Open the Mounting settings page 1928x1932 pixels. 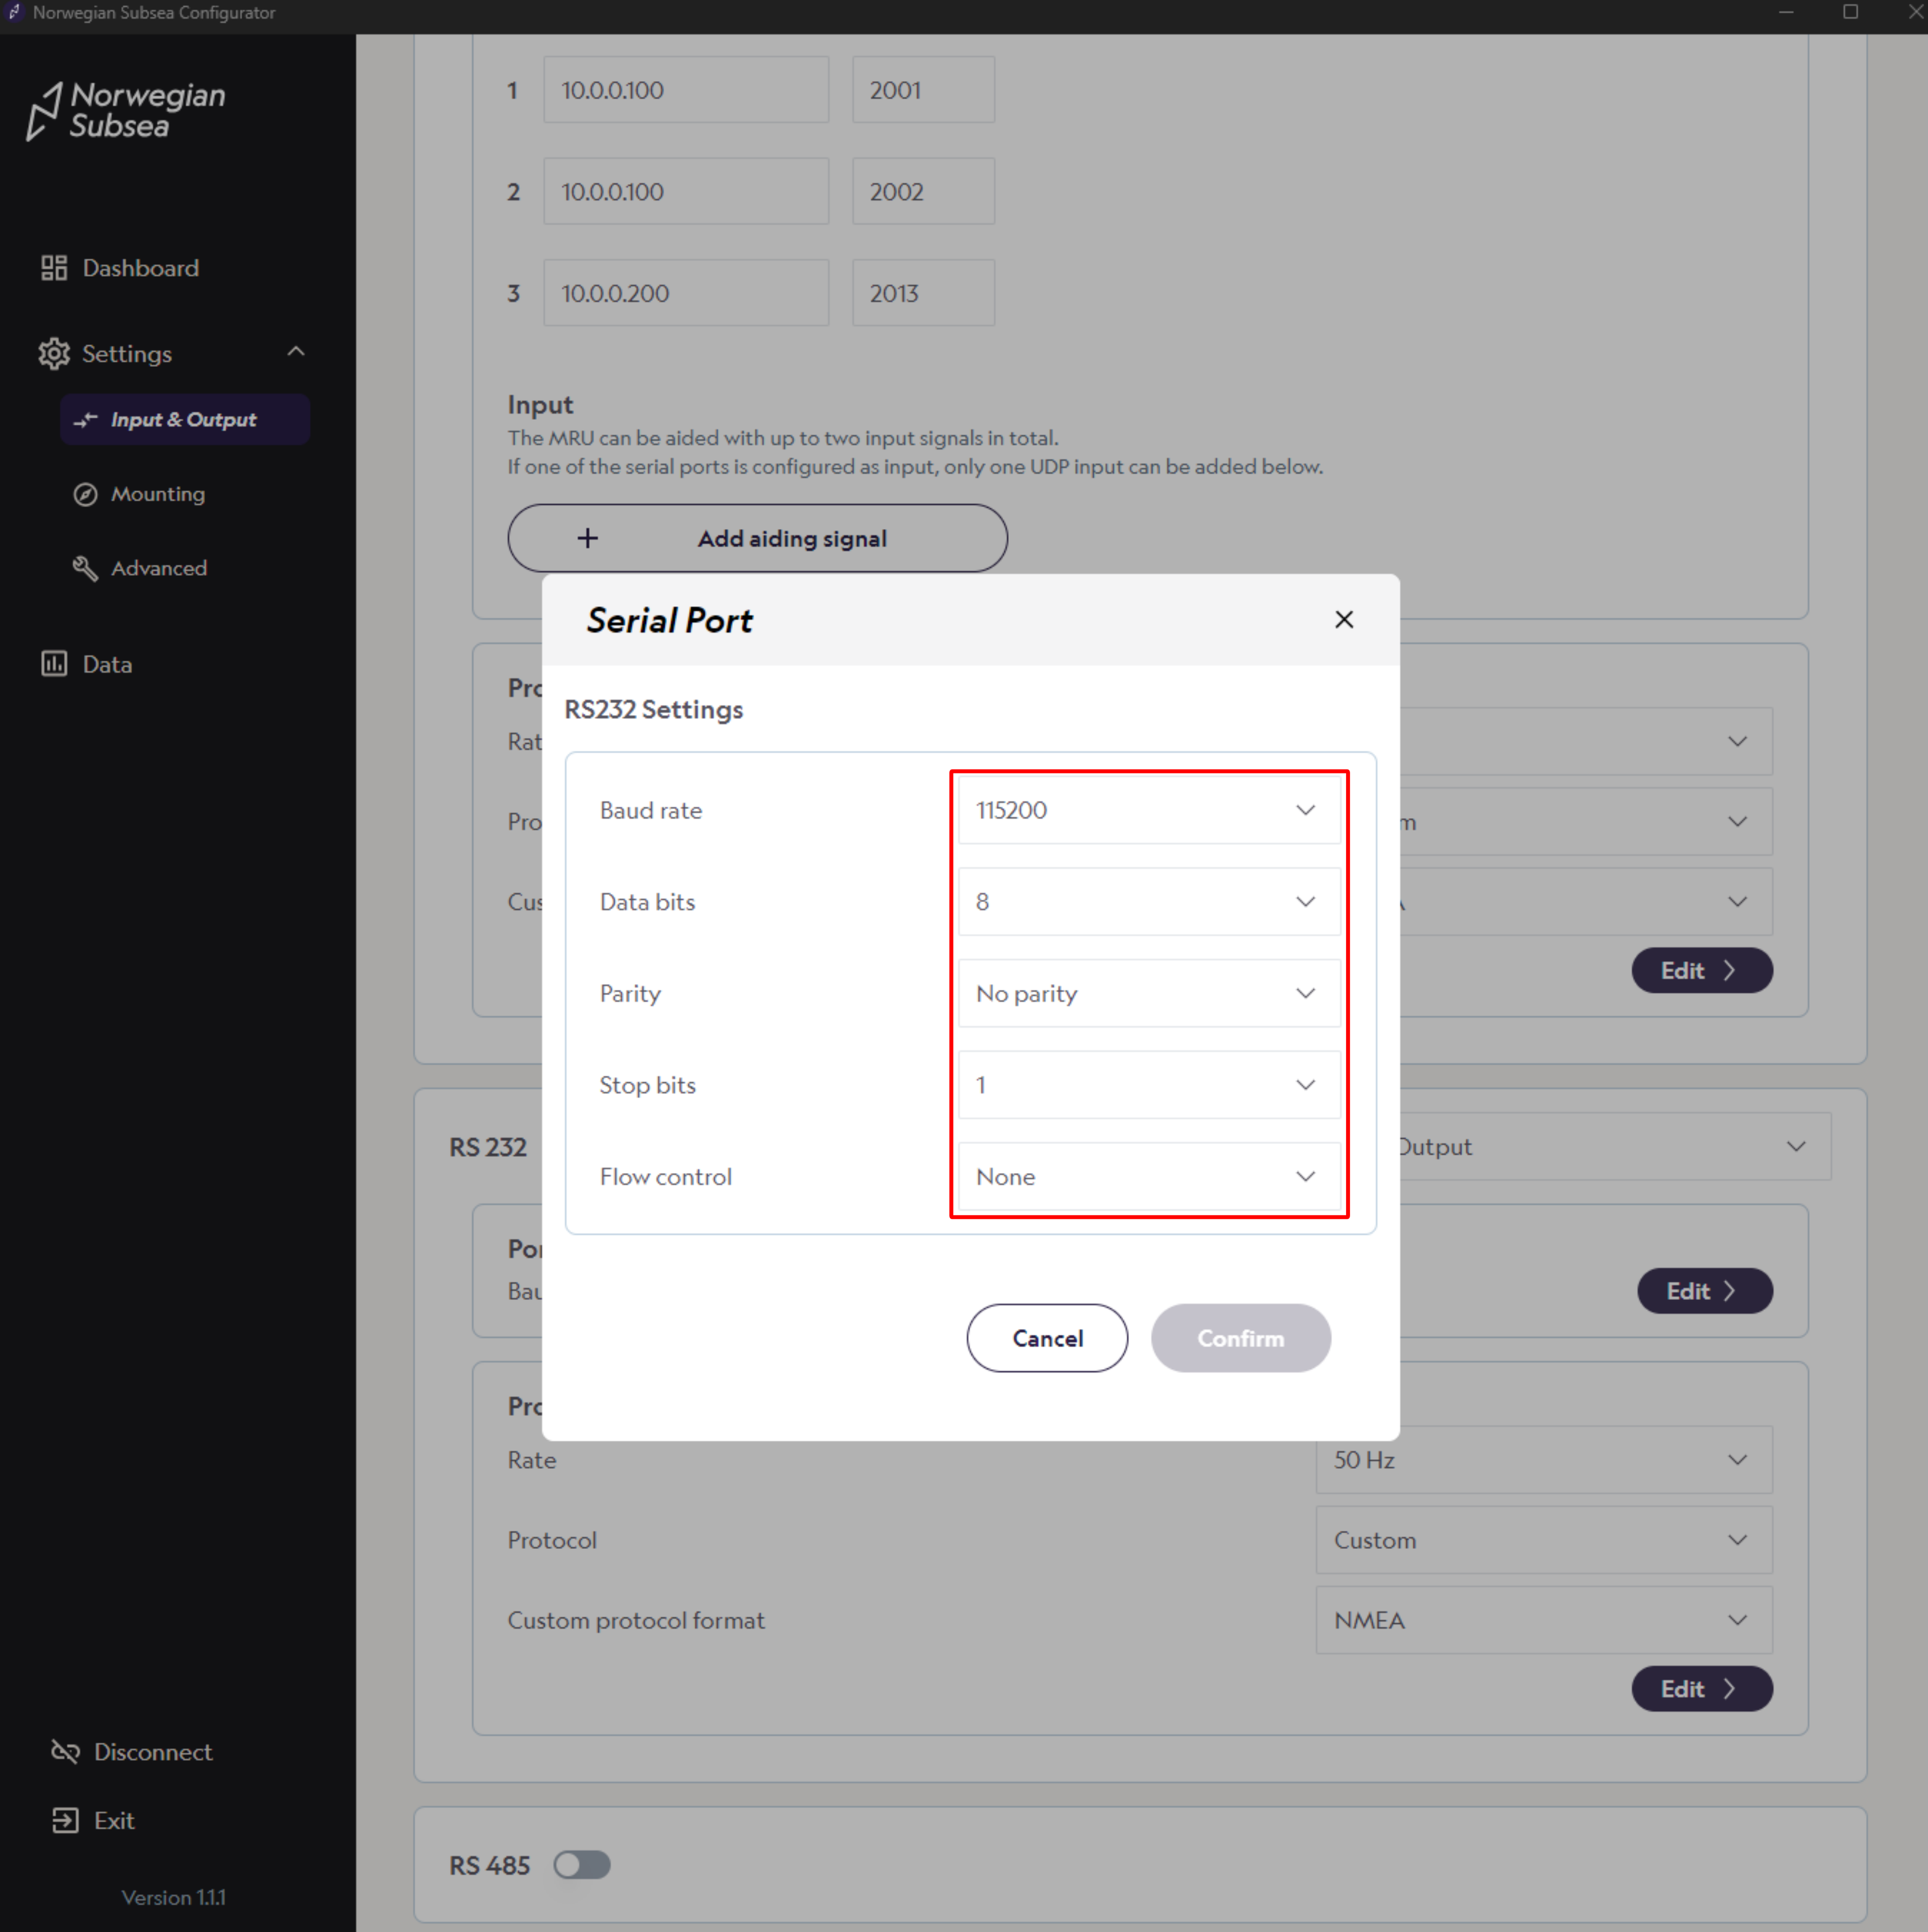point(158,494)
